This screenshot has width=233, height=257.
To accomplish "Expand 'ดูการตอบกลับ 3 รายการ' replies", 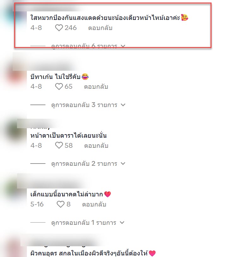I will [84, 105].
